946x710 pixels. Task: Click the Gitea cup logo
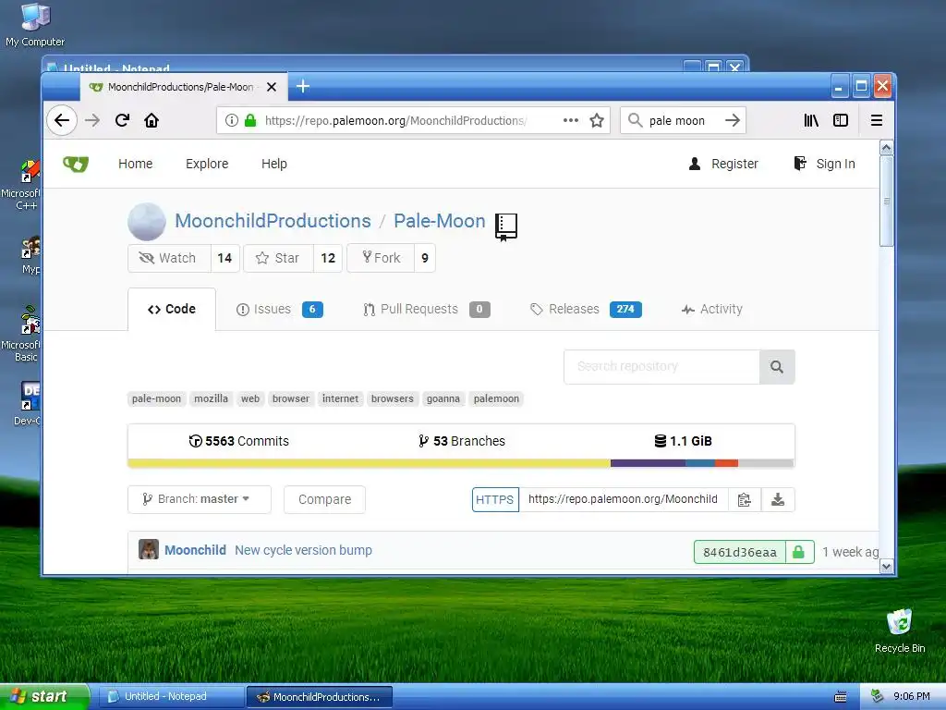point(76,164)
